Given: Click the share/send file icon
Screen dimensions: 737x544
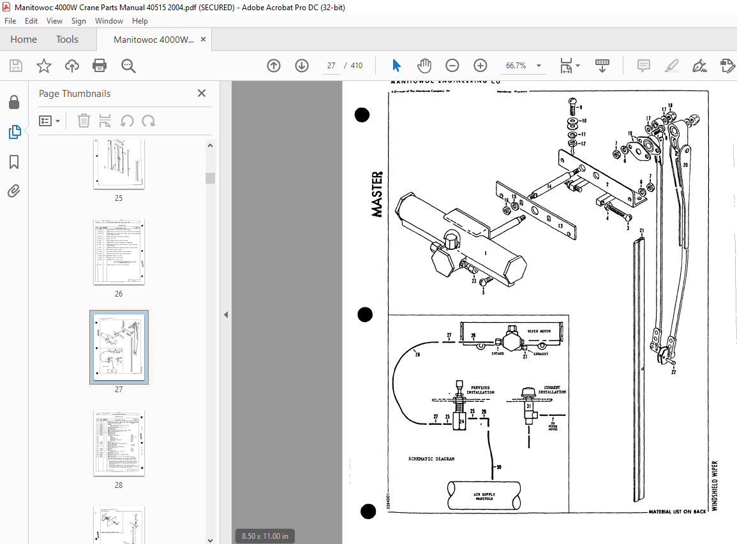Looking at the screenshot, I should coord(727,66).
